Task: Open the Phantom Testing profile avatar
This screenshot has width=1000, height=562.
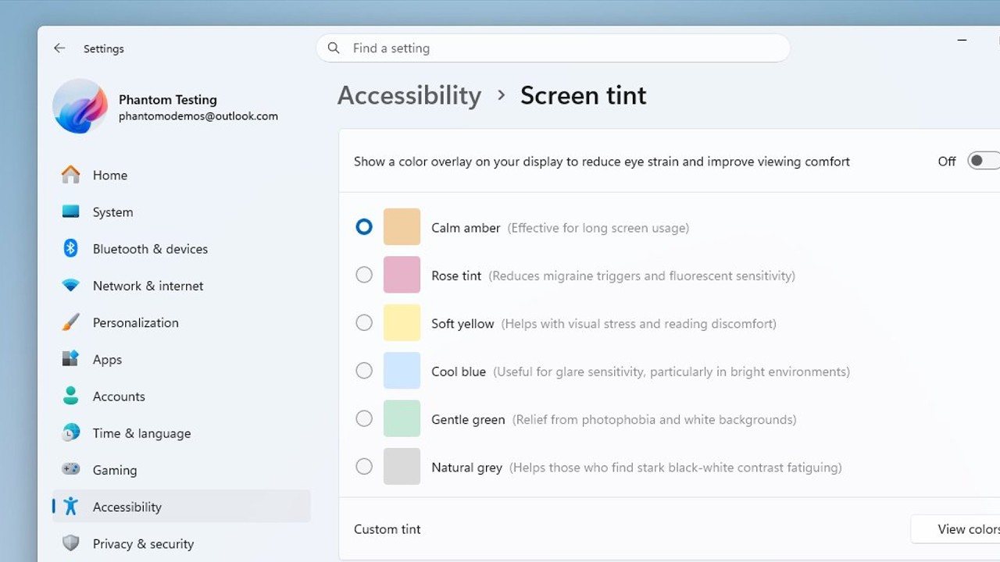Action: (x=80, y=106)
